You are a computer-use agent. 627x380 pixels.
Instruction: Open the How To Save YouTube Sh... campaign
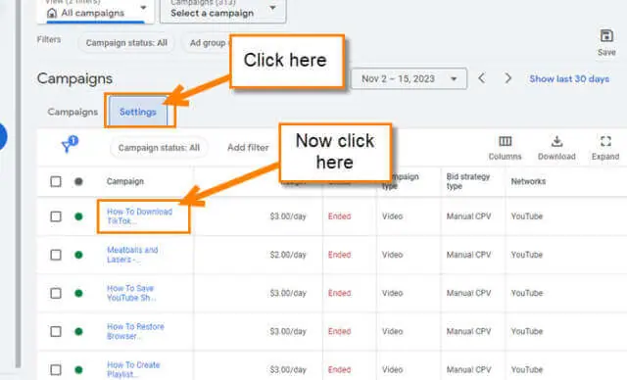click(131, 293)
